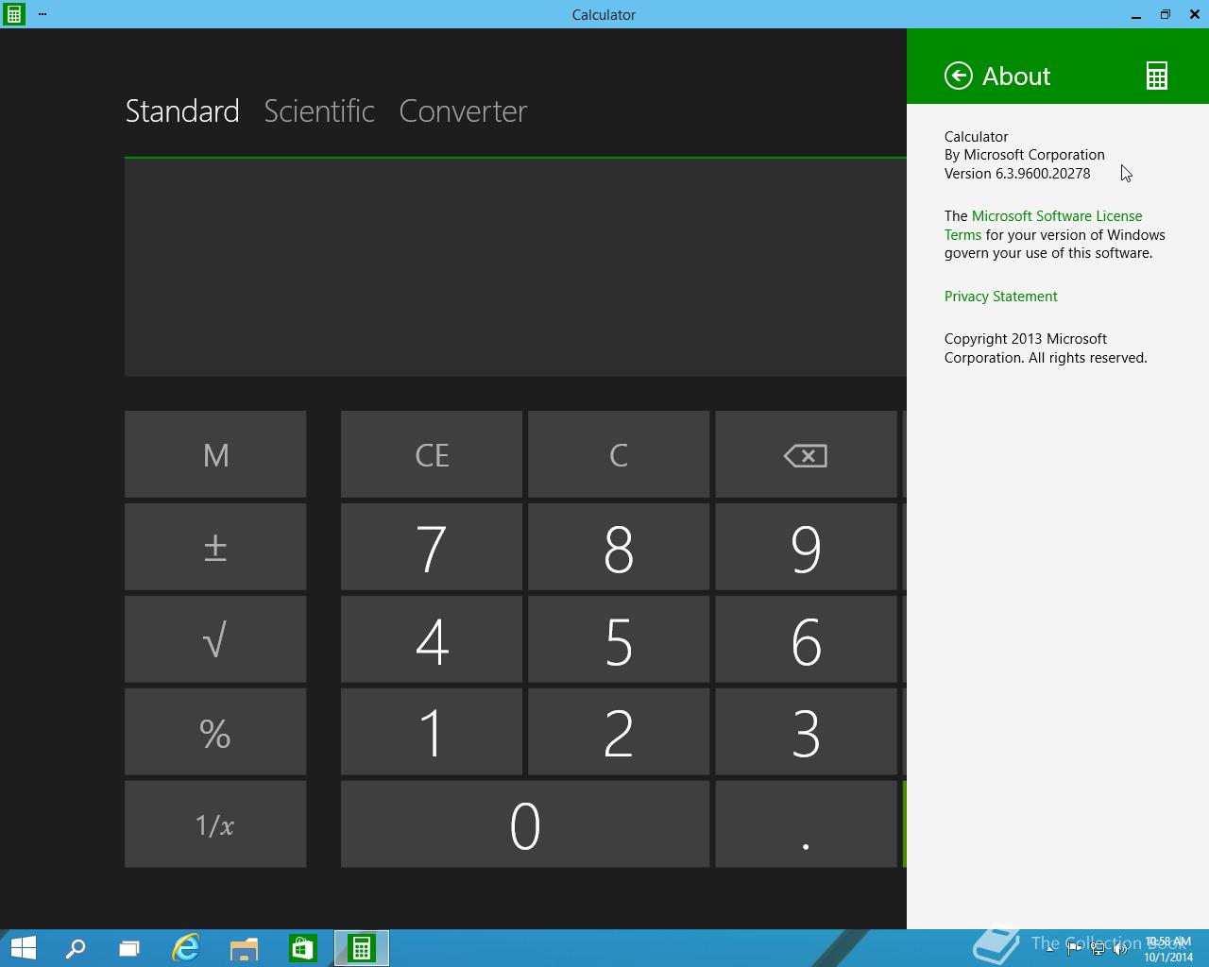Click the CE clear entry button
This screenshot has height=967, width=1209.
pos(432,454)
